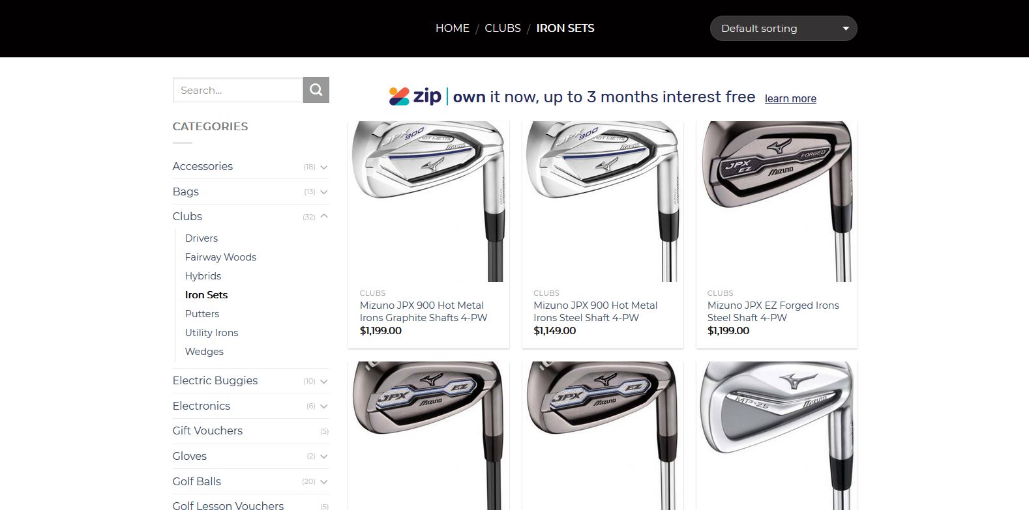Open JPX 900 Hot Metal Graphite Shafts title

pyautogui.click(x=423, y=311)
